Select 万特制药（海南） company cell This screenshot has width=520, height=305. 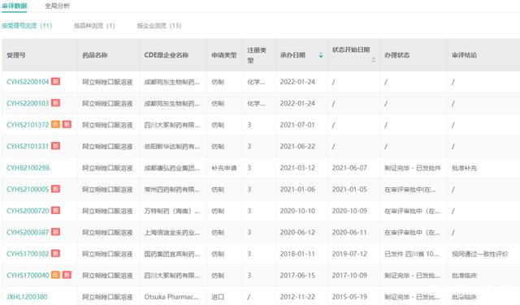coord(172,211)
